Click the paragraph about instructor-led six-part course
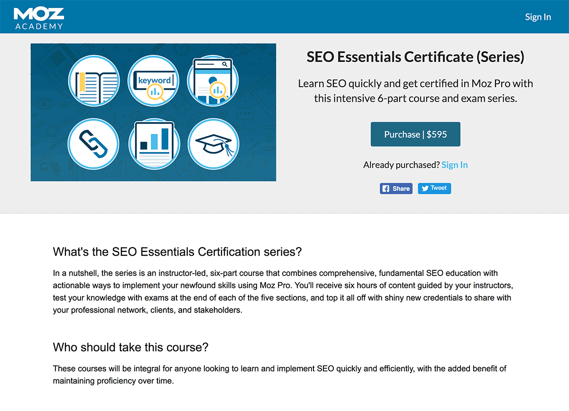 [x=283, y=292]
